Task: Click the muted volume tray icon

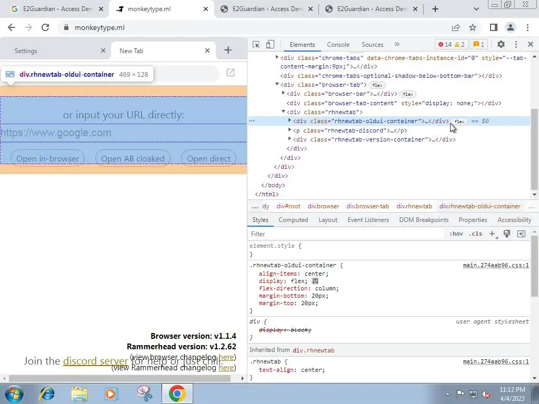Action: coord(486,394)
